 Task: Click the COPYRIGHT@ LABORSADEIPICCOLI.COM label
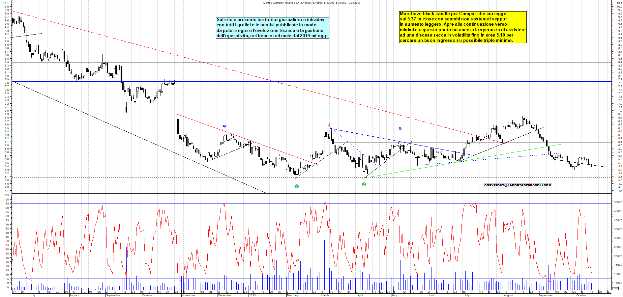pyautogui.click(x=518, y=185)
